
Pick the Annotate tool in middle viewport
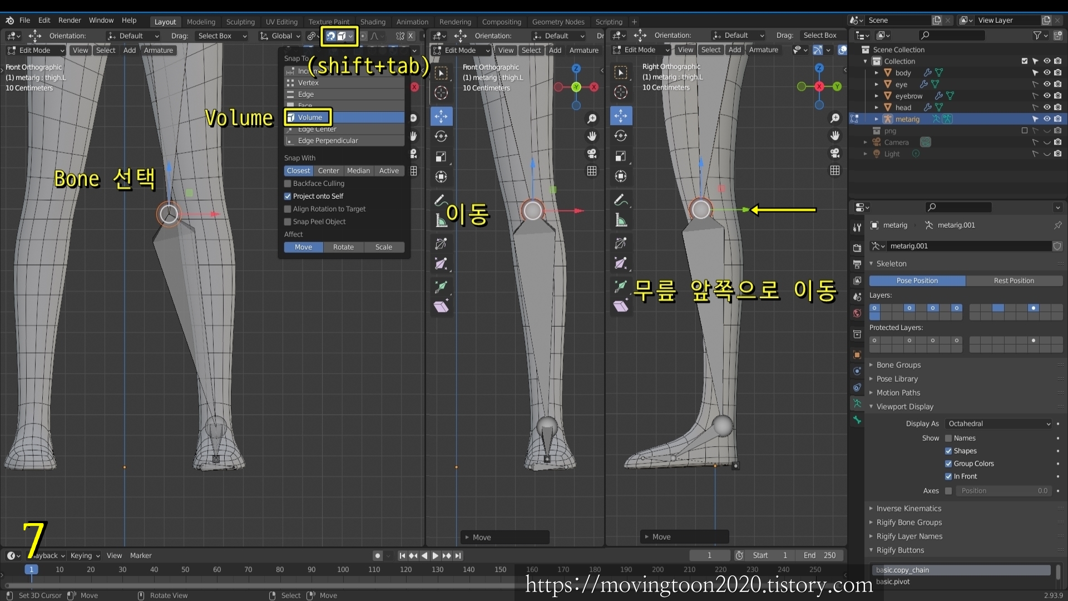pos(441,200)
